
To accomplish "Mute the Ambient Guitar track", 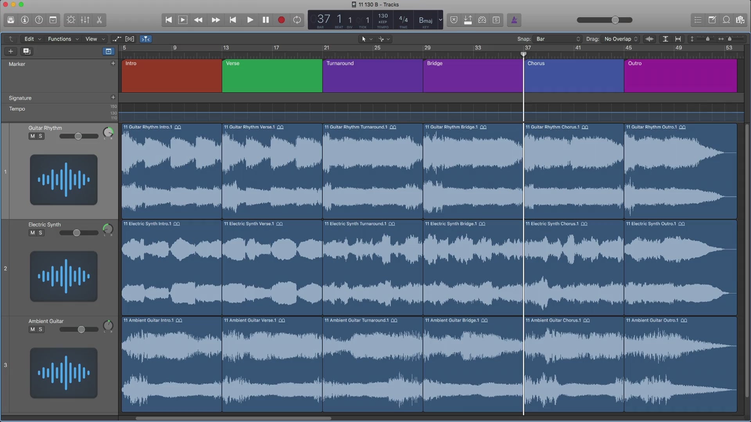I will point(32,329).
